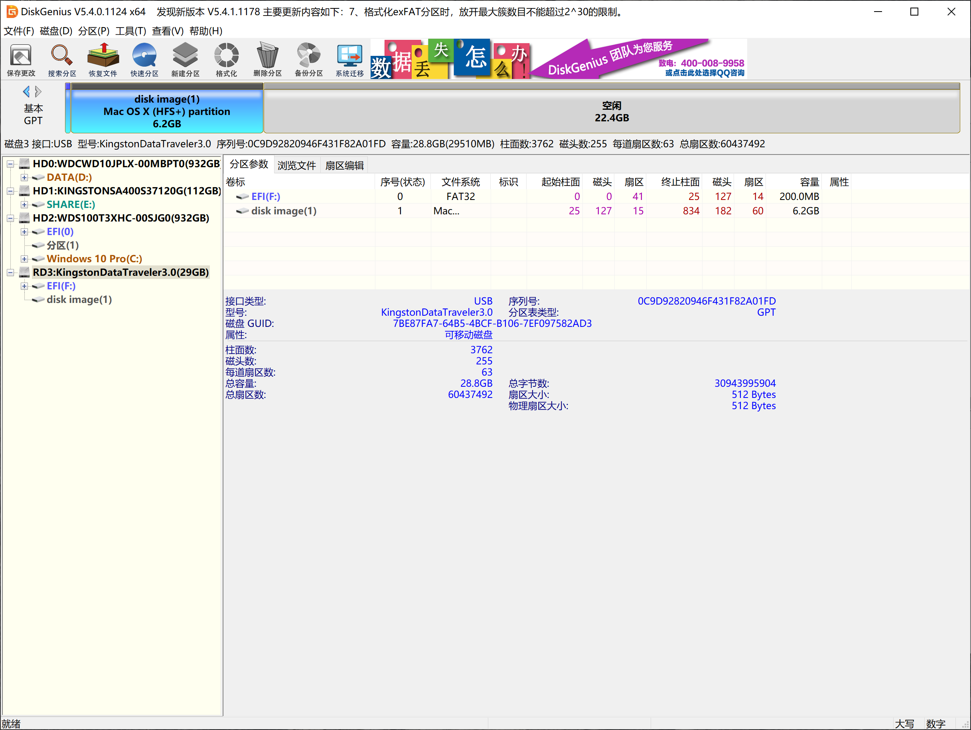The image size is (971, 730).
Task: Click disk image(1) drive icon in partition table
Action: (242, 211)
